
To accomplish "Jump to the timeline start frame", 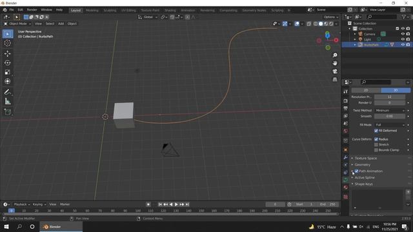I will click(x=160, y=204).
